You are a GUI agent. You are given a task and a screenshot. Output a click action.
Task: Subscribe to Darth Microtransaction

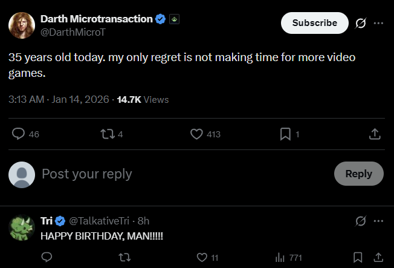pyautogui.click(x=314, y=23)
